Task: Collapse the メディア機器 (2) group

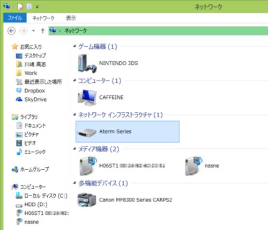Action: click(75, 149)
